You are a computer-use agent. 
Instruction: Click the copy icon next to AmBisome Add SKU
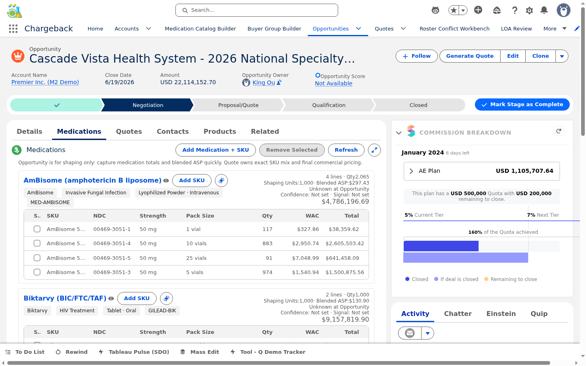click(x=221, y=181)
